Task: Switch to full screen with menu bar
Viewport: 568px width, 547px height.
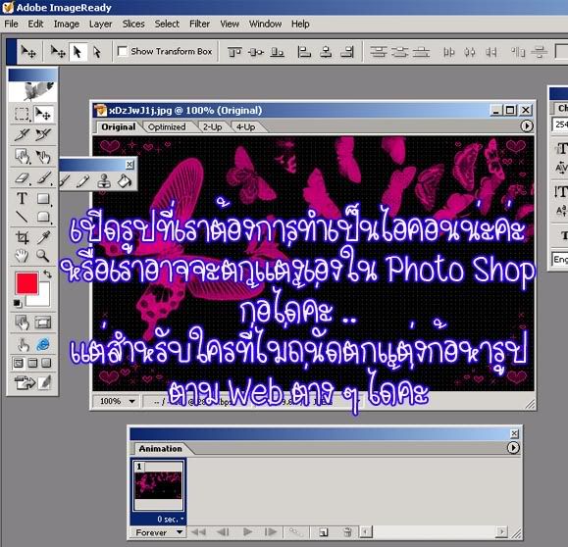Action: click(32, 363)
